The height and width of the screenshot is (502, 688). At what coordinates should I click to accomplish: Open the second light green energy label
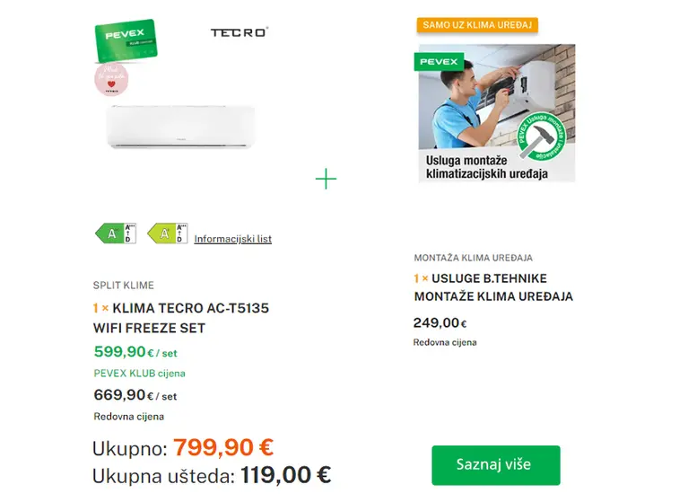pyautogui.click(x=168, y=233)
